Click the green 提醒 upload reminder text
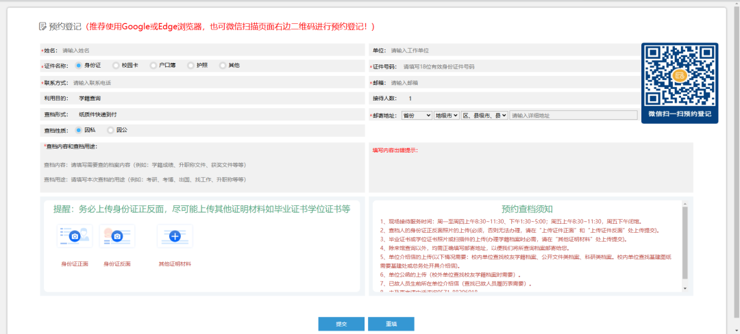Image resolution: width=740 pixels, height=334 pixels. pyautogui.click(x=202, y=209)
